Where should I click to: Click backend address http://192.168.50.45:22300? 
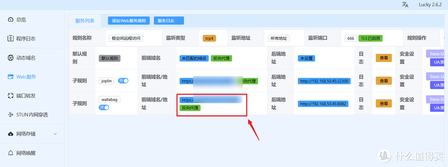[x=324, y=81]
